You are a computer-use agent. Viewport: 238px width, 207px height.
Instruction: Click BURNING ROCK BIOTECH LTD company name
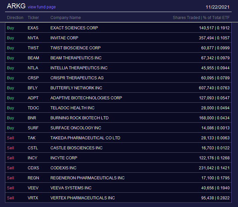coord(79,118)
